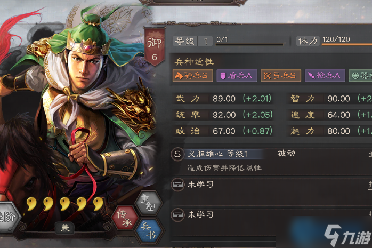Click the 等级 experience progress bar

[249, 44]
